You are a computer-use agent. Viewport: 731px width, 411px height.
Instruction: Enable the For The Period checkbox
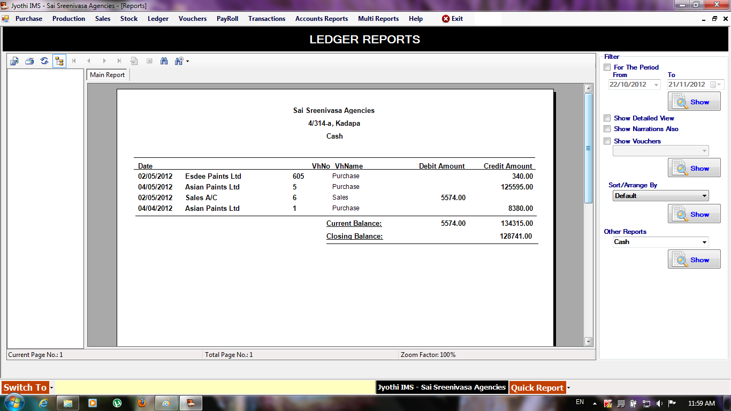coord(607,67)
